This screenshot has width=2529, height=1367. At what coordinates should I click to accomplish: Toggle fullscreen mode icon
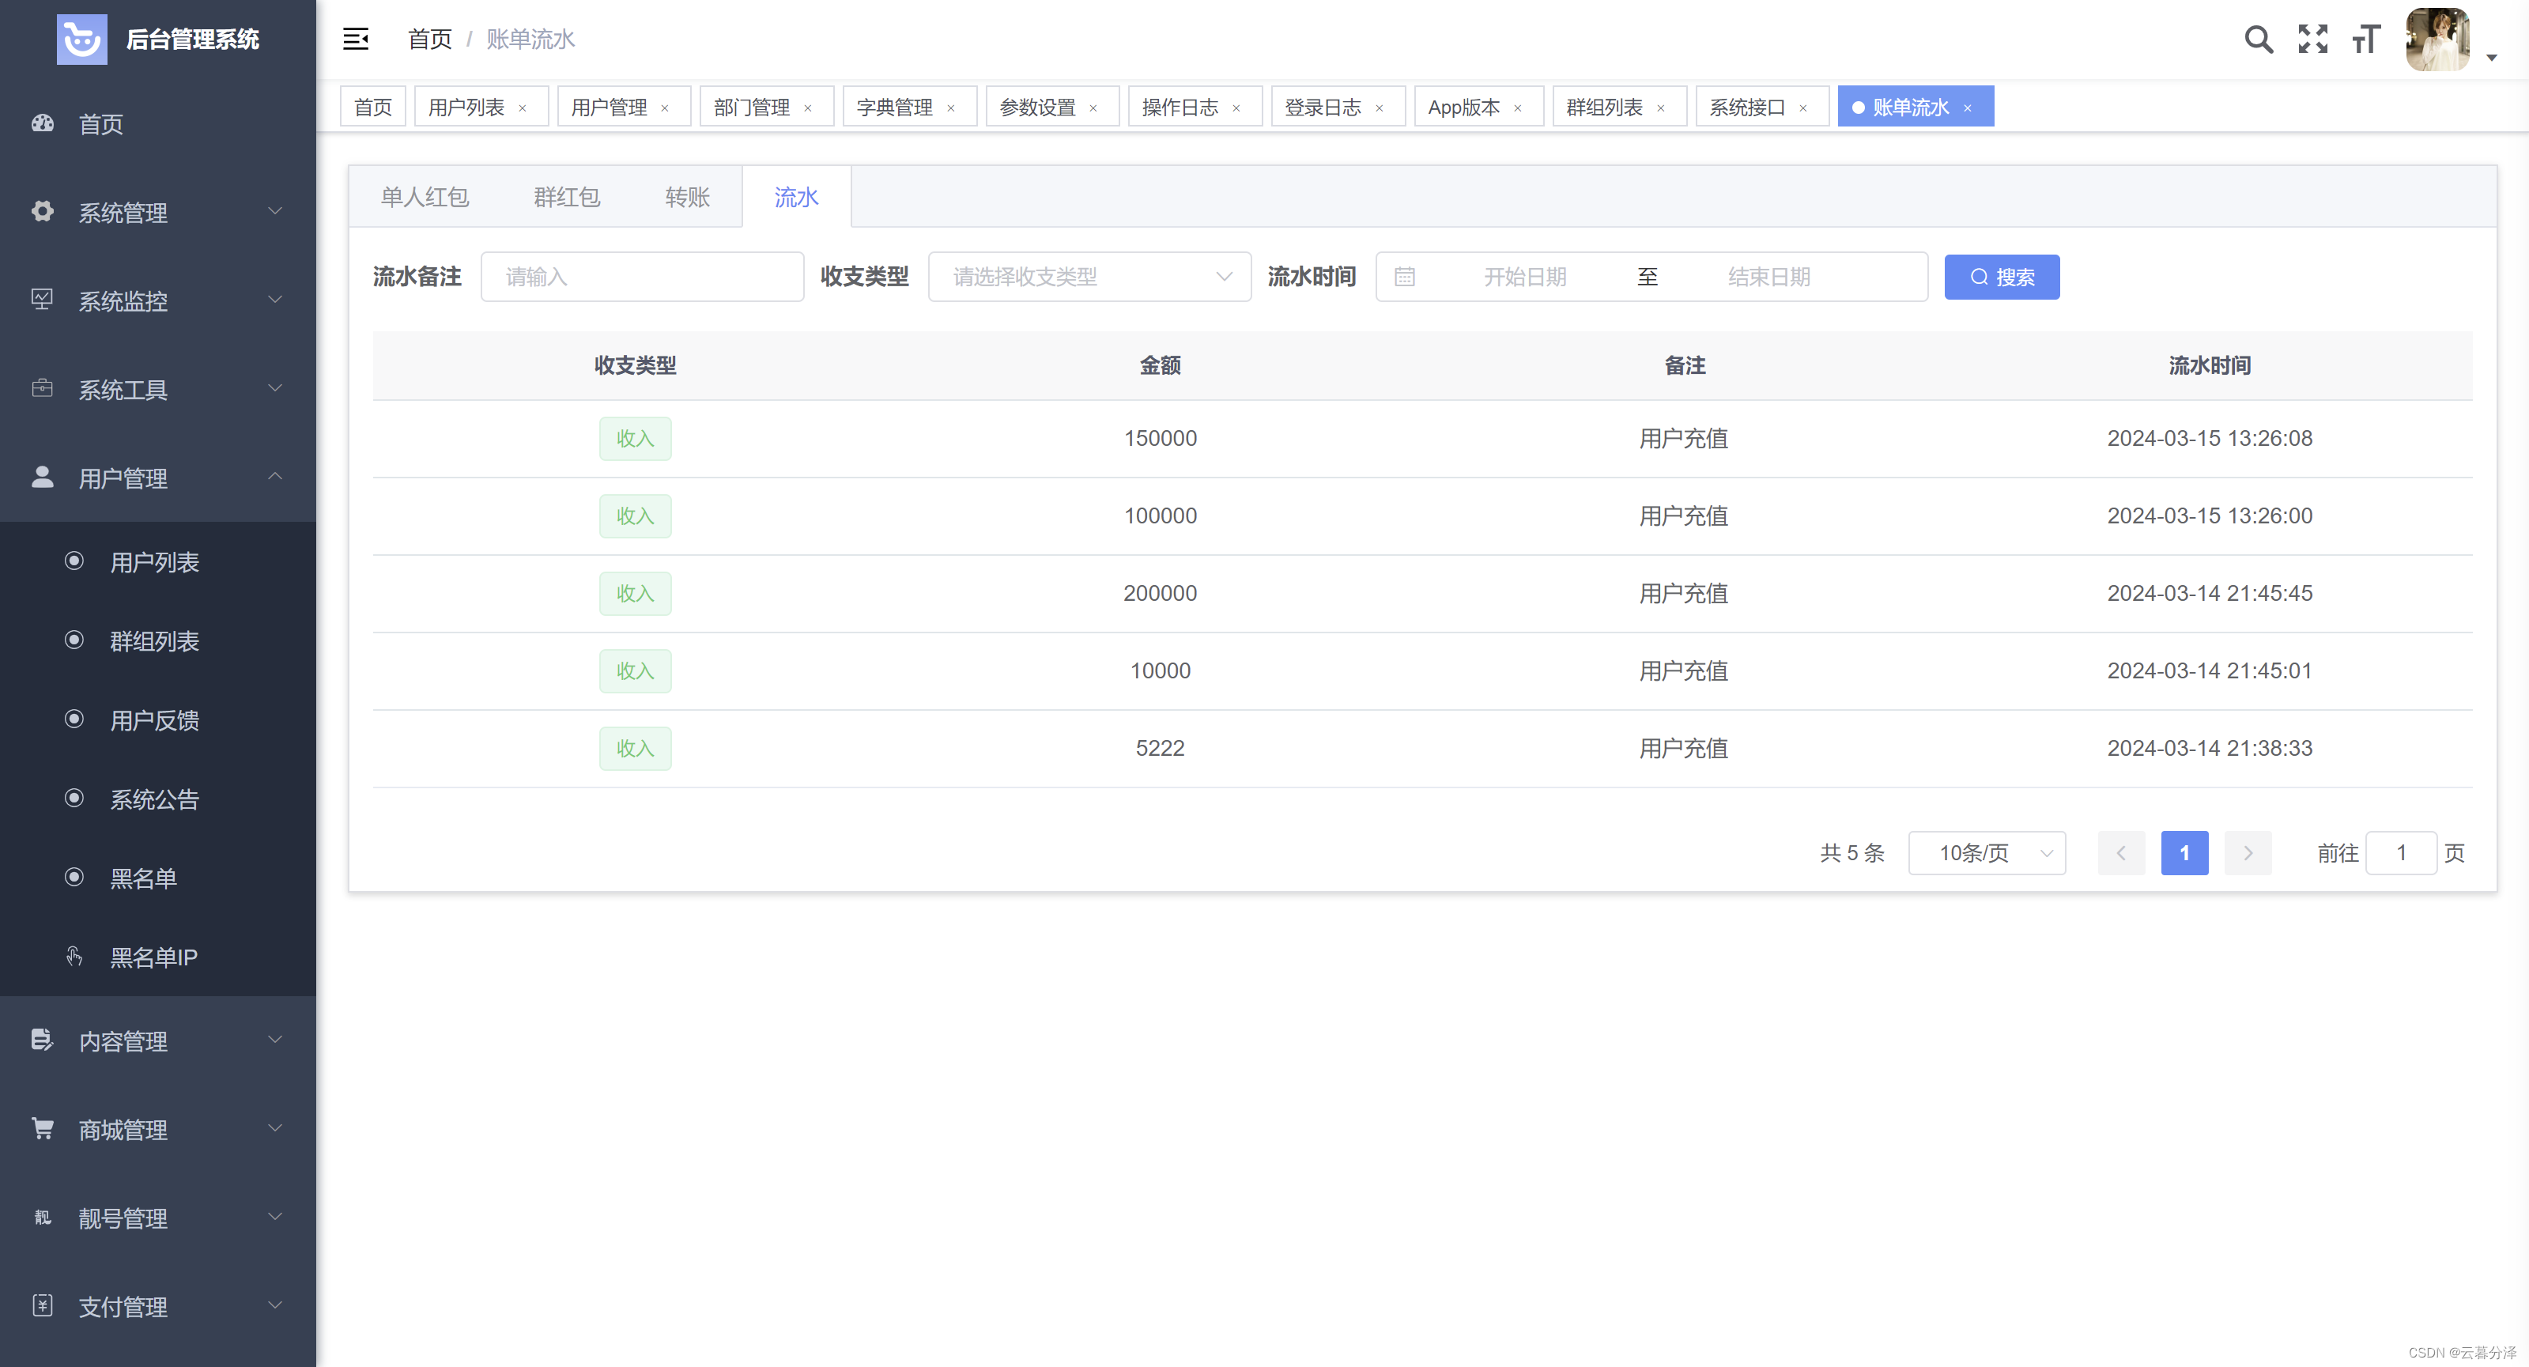pos(2312,40)
